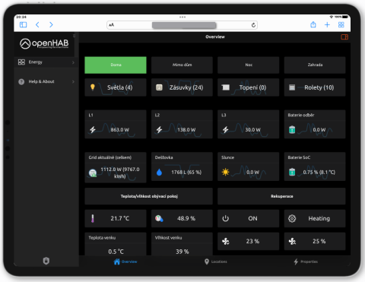The width and height of the screenshot is (365, 282).
Task: Click the water drop icon on Dešťovka
Action: click(159, 173)
